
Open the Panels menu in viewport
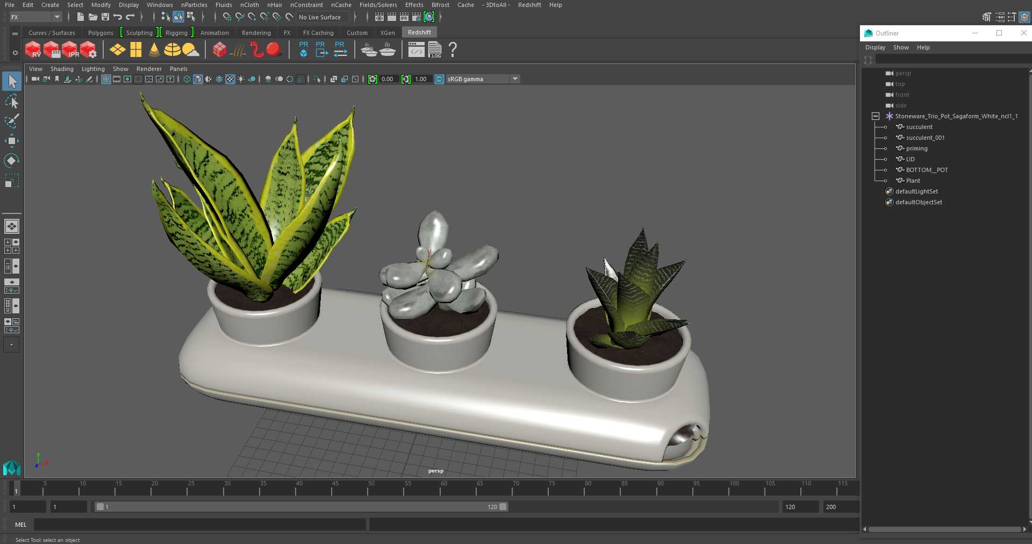(178, 69)
